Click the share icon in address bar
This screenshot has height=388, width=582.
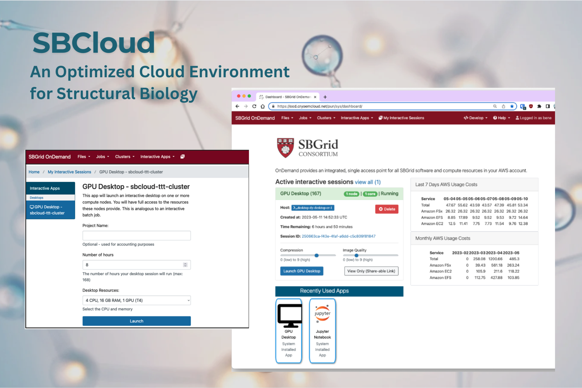[503, 106]
